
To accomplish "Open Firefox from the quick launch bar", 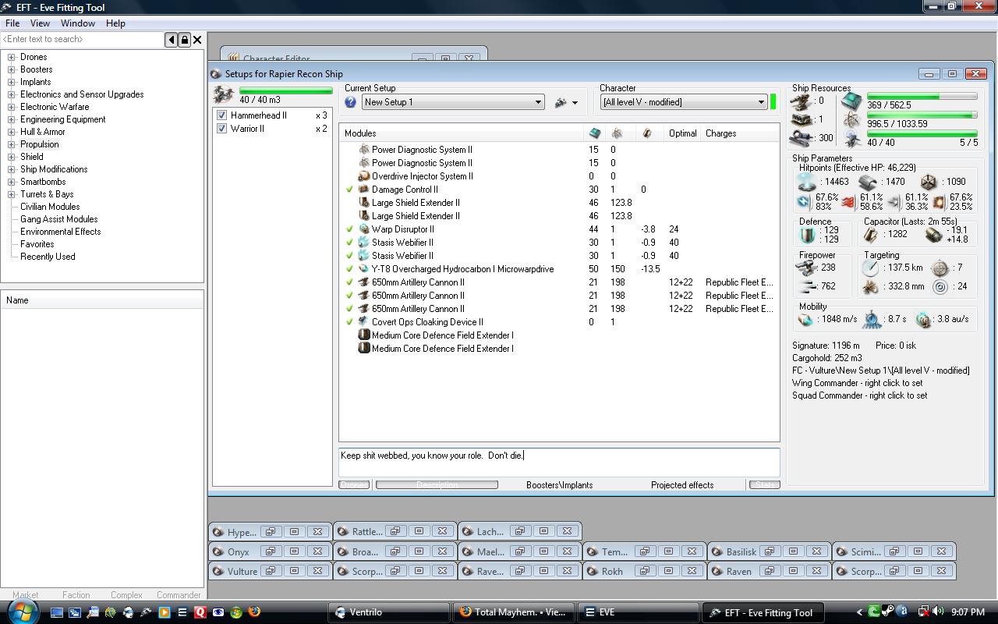I will coord(254,612).
